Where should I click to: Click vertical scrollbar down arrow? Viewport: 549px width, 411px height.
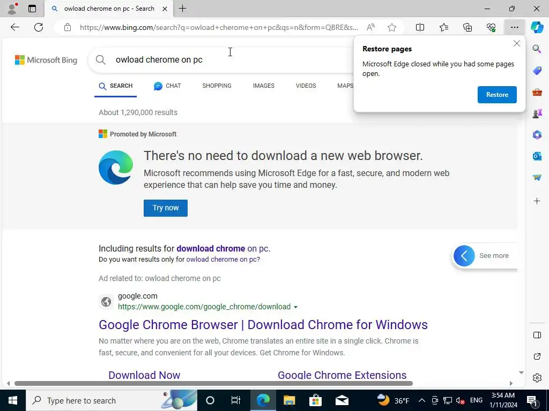pyautogui.click(x=521, y=372)
